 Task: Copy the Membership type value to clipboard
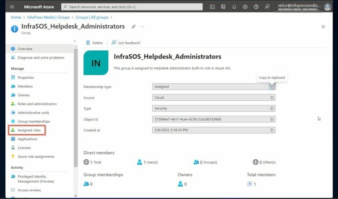pyautogui.click(x=272, y=87)
